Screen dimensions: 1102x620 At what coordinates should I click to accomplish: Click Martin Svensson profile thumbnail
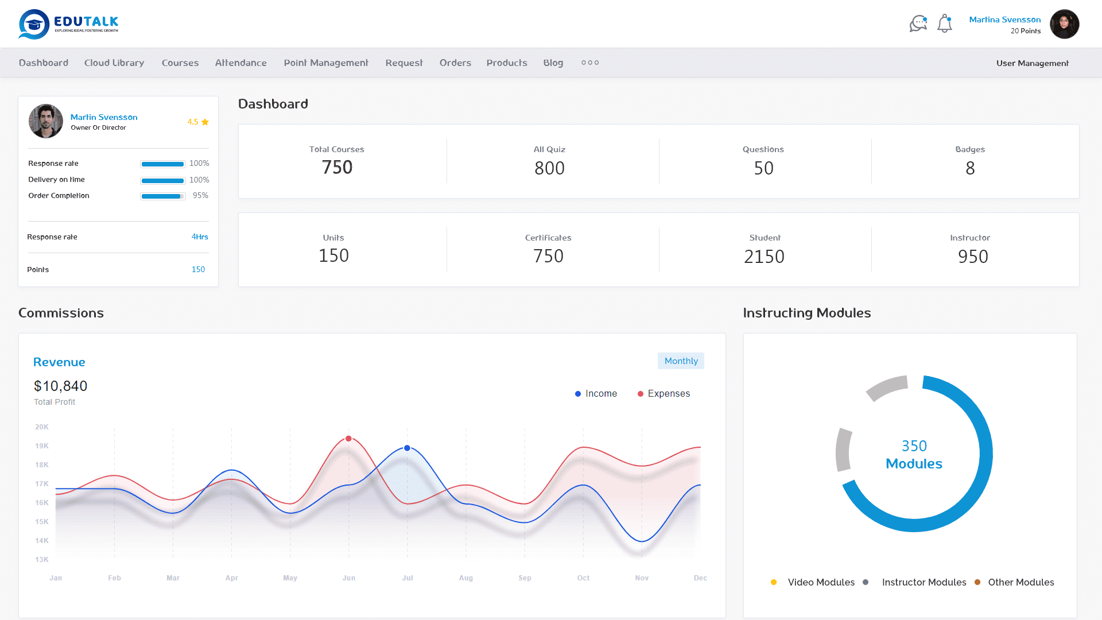[x=45, y=121]
